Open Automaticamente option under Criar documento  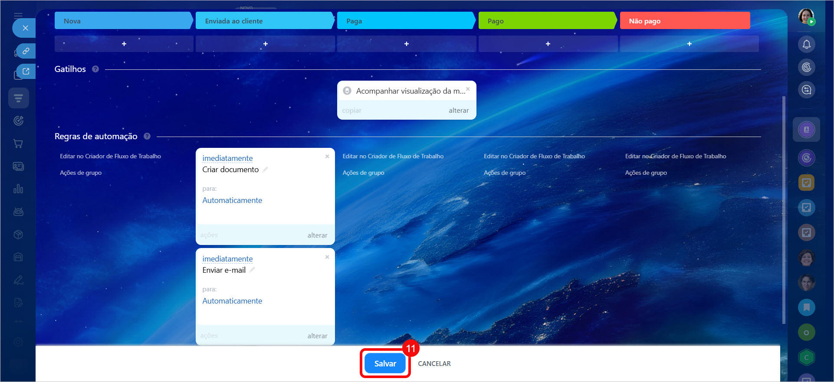(x=232, y=200)
